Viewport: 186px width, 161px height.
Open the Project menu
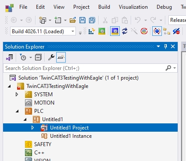[81, 7]
